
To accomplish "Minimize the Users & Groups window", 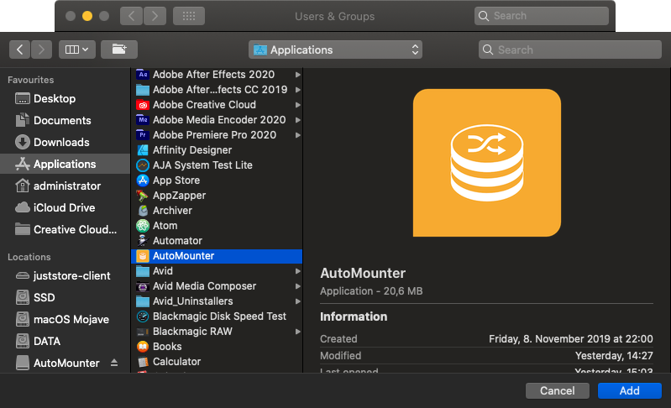I will click(87, 16).
